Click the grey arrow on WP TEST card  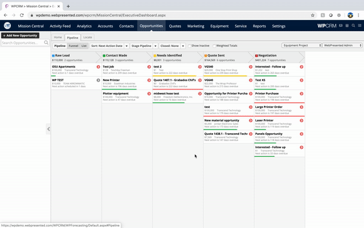click(x=98, y=80)
